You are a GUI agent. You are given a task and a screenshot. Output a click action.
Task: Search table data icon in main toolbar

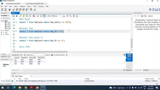[31, 9]
